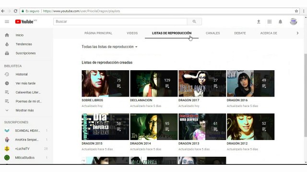
Task: Click the browser address bar URL
Action: 82,11
